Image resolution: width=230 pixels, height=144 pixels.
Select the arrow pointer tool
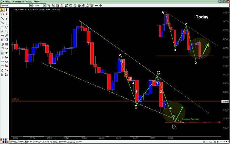coord(2,10)
